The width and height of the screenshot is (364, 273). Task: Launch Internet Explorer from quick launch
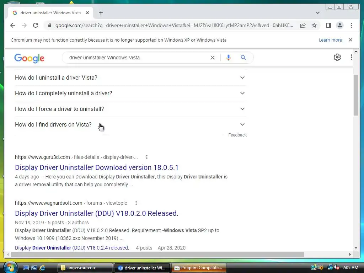click(x=42, y=268)
